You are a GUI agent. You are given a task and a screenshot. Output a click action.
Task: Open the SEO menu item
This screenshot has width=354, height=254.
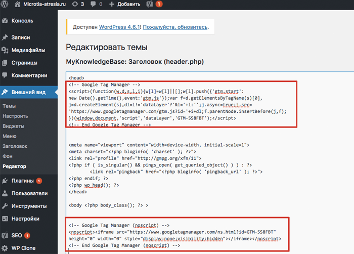pyautogui.click(x=17, y=235)
